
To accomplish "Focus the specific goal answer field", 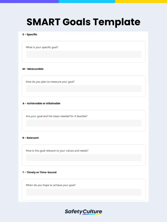I will tap(83, 54).
